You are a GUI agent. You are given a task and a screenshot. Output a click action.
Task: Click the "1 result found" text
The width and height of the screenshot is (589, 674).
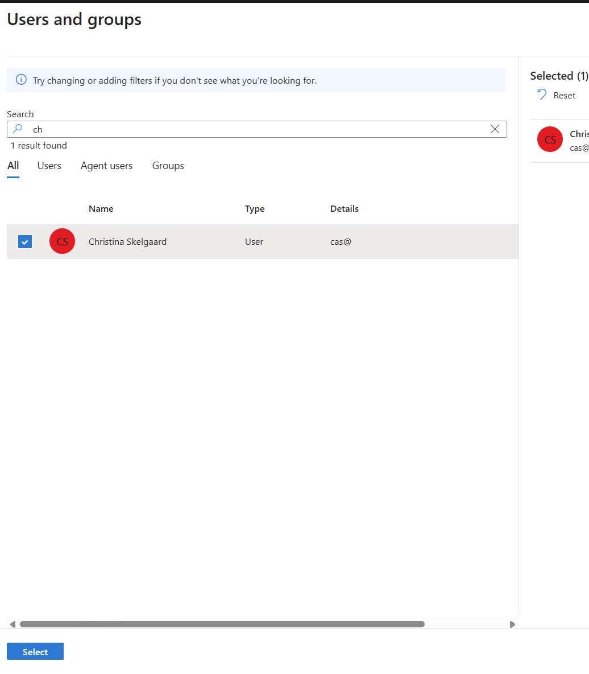coord(39,145)
